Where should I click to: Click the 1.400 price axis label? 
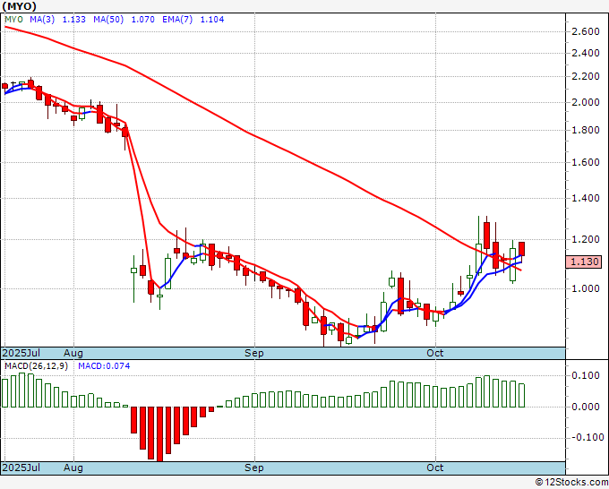tap(586, 198)
